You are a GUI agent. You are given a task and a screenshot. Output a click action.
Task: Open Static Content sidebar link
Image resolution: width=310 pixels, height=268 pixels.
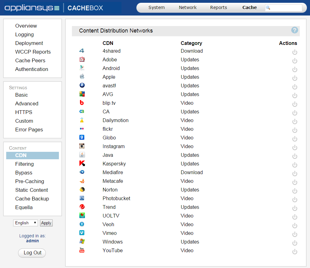click(x=32, y=190)
